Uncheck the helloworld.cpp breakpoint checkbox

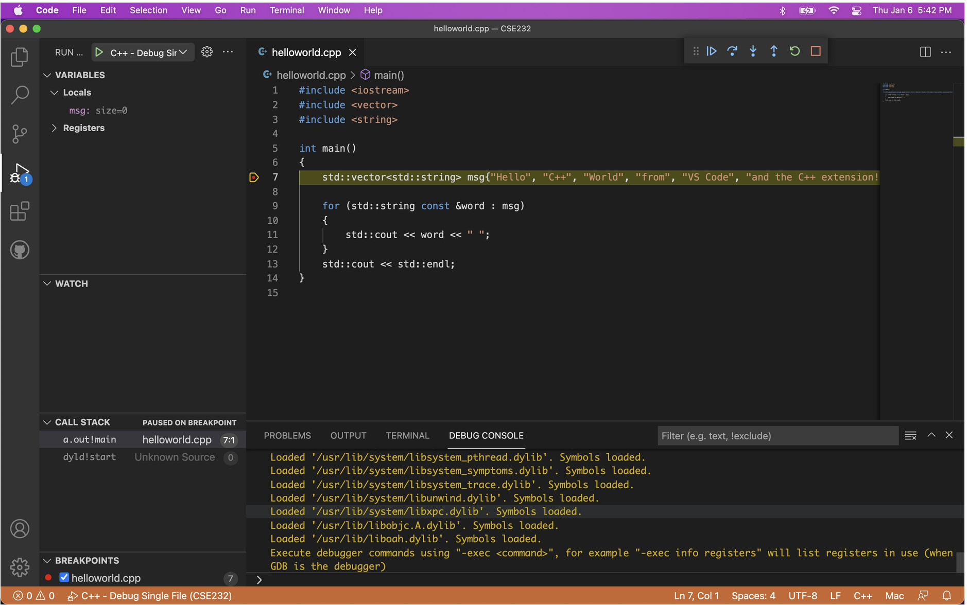(x=64, y=577)
